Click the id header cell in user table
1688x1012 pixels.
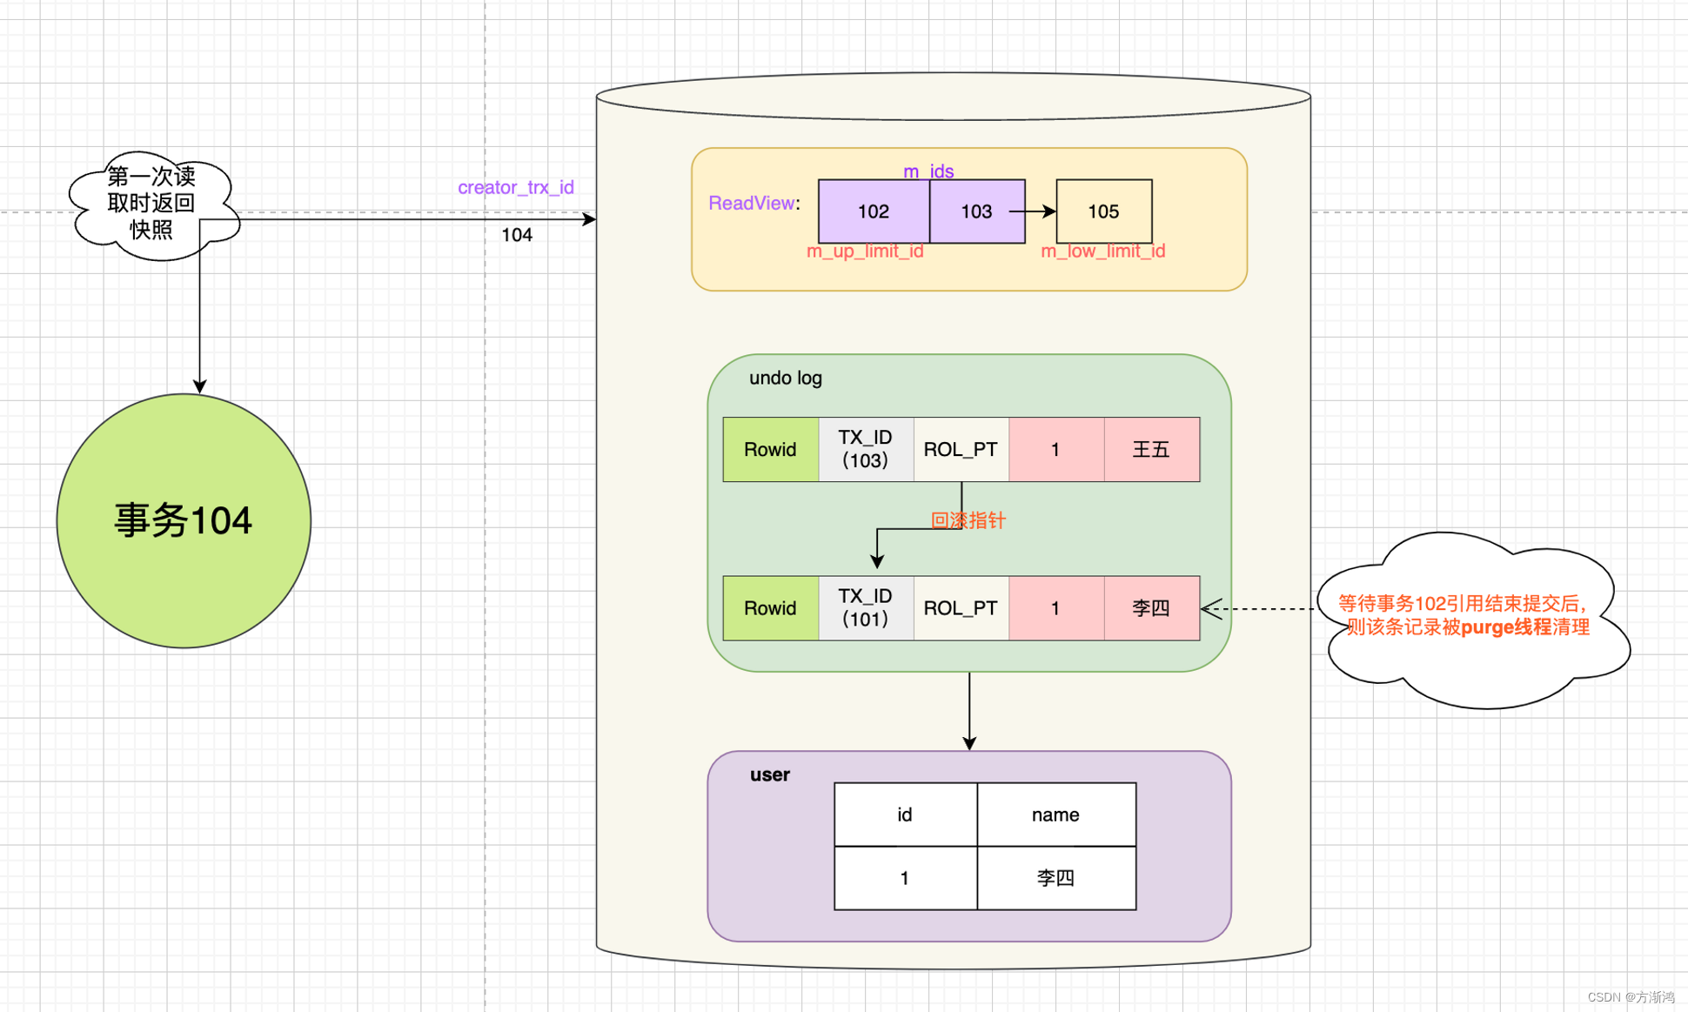[906, 814]
